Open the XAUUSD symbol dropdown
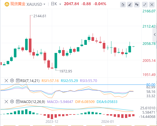This screenshot has width=157, height=126. coord(36,4)
